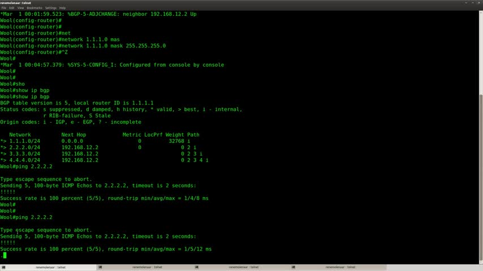Click the 'Path' column header

(x=193, y=135)
